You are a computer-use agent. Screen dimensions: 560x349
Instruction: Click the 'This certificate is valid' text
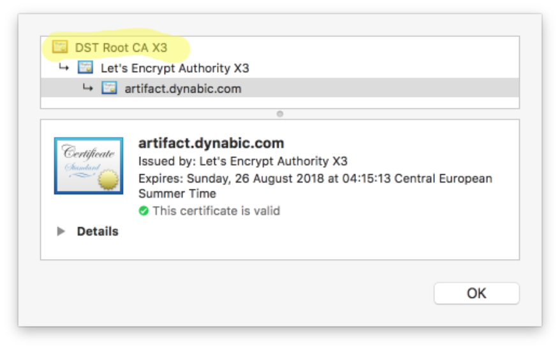(x=216, y=211)
